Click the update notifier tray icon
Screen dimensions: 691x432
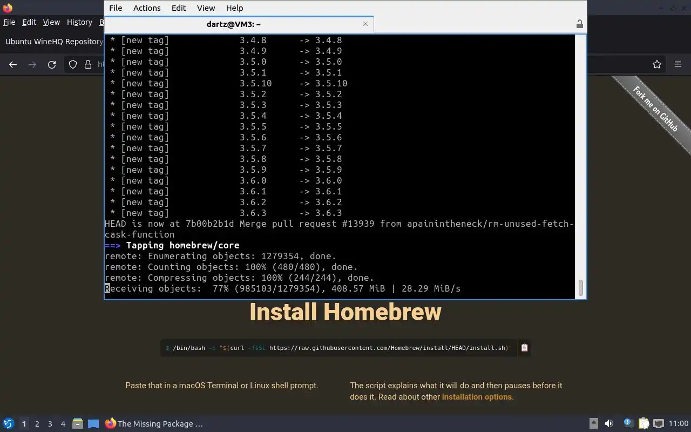[x=628, y=423]
